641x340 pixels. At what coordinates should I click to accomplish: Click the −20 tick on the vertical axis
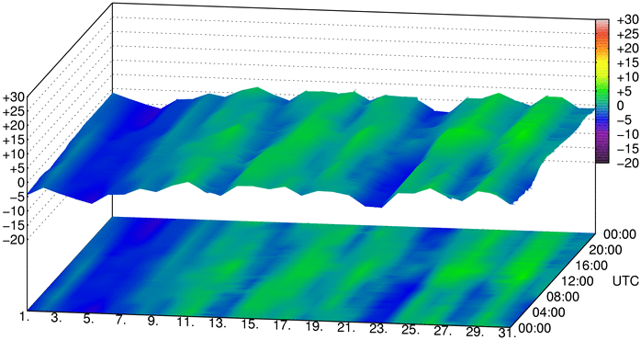pos(14,239)
